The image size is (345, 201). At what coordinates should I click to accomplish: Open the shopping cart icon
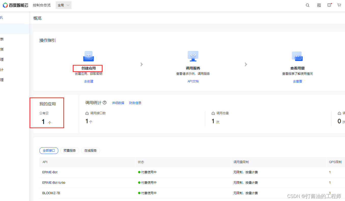tap(339, 5)
